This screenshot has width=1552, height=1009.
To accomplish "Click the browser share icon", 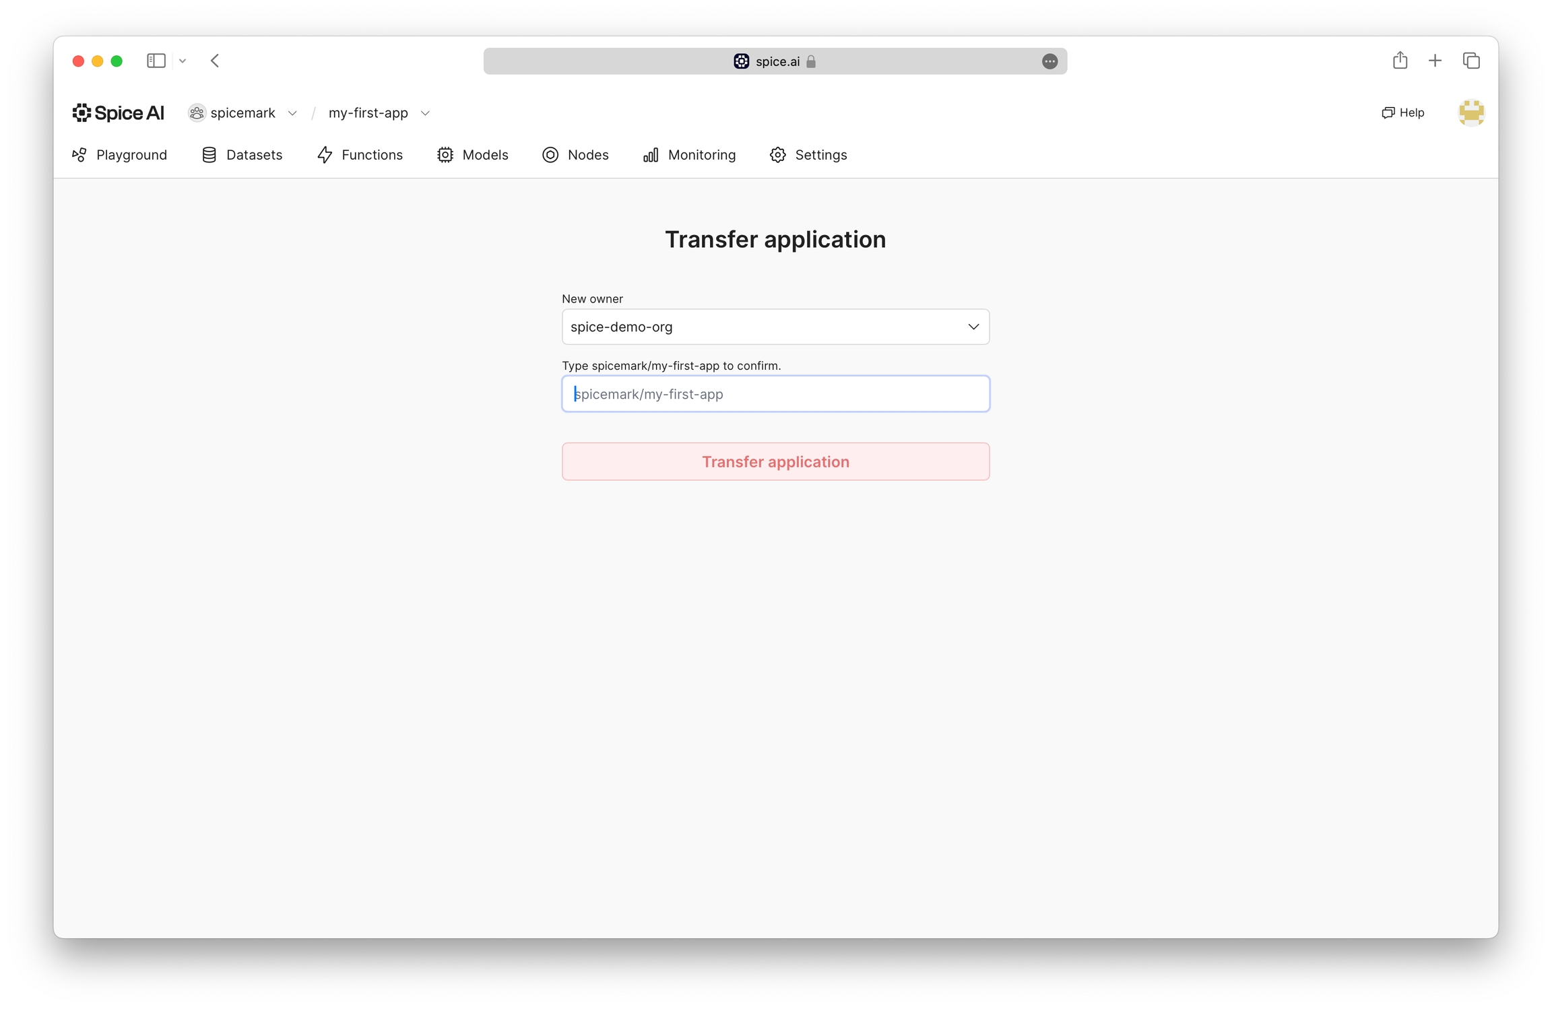I will pos(1400,61).
